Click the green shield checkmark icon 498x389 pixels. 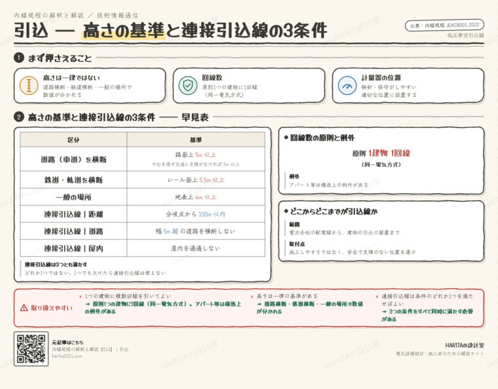coord(188,86)
